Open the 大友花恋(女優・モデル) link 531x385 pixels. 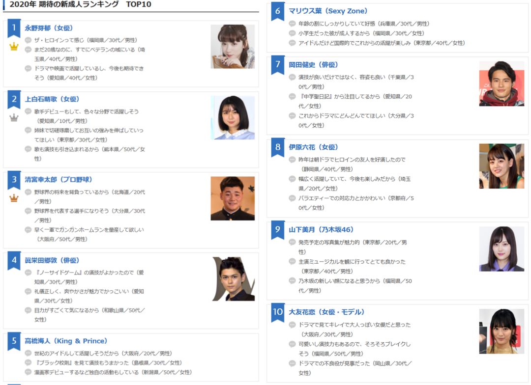pyautogui.click(x=326, y=312)
